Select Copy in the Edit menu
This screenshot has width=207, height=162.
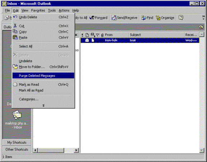pyautogui.click(x=43, y=32)
